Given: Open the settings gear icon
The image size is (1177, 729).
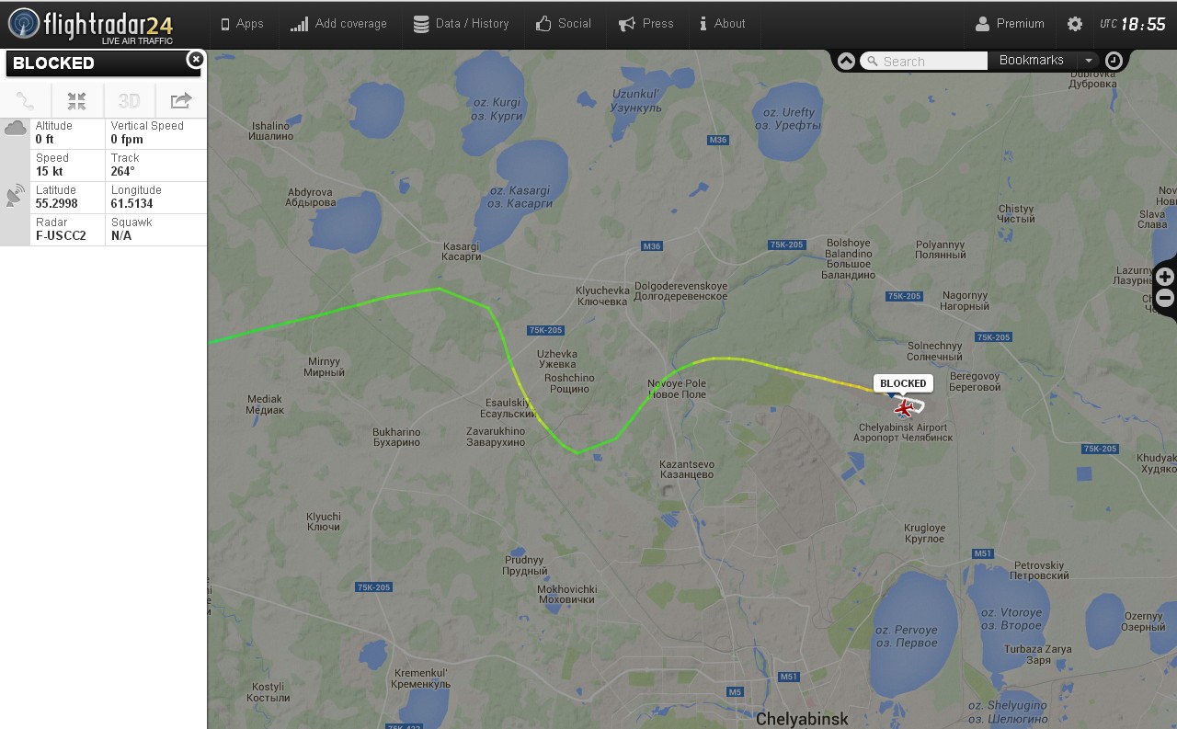Looking at the screenshot, I should coord(1075,24).
